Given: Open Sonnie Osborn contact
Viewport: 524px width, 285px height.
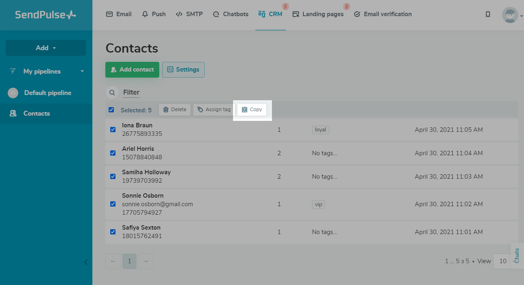Looking at the screenshot, I should [x=143, y=196].
